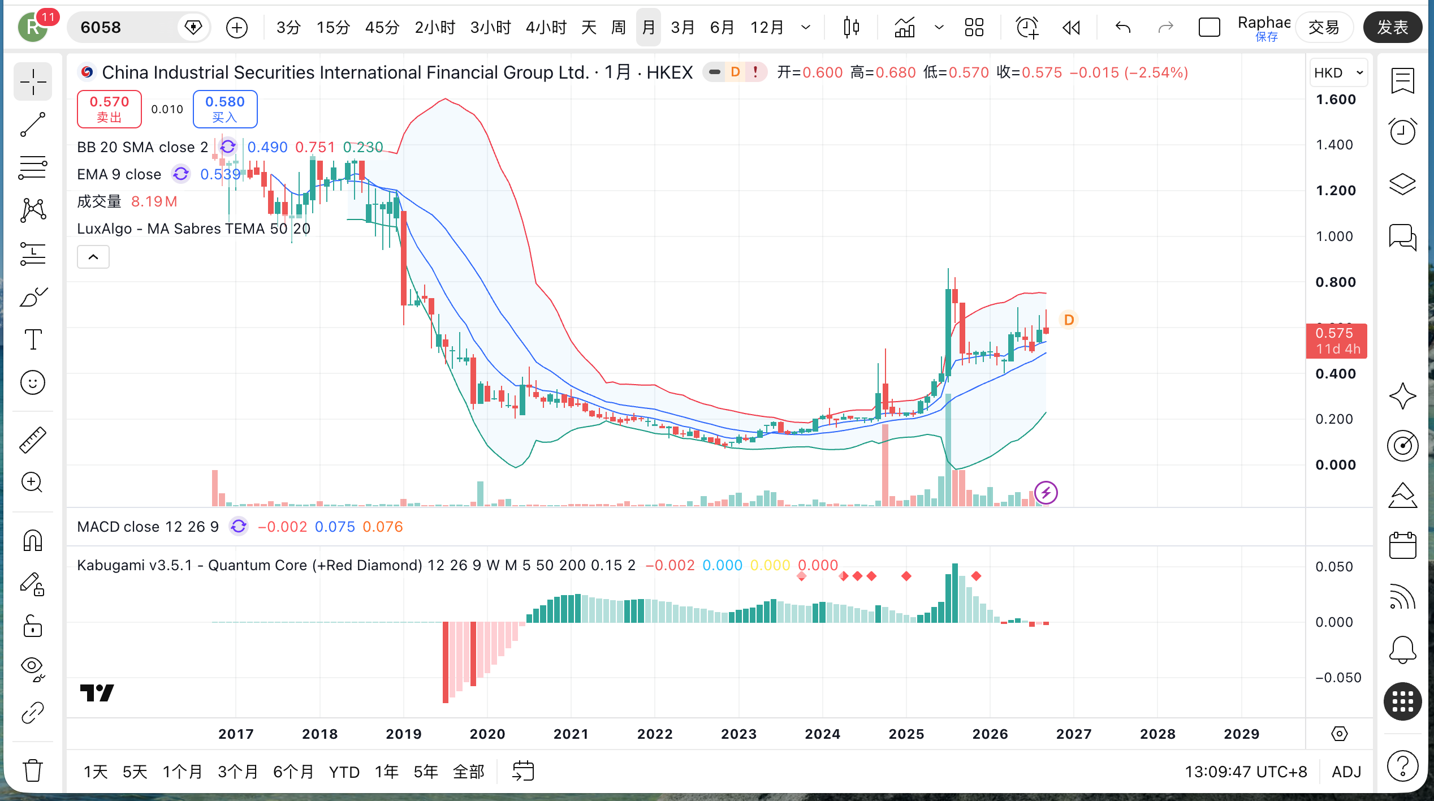Select the pattern drawing tool
The height and width of the screenshot is (801, 1434).
click(33, 210)
